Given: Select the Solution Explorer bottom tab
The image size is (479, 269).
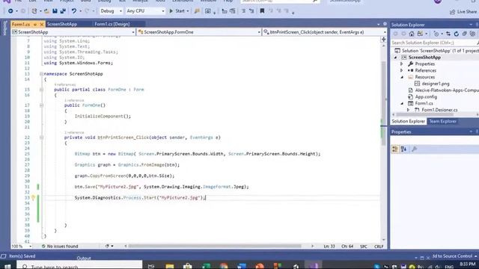Looking at the screenshot, I should [x=409, y=121].
